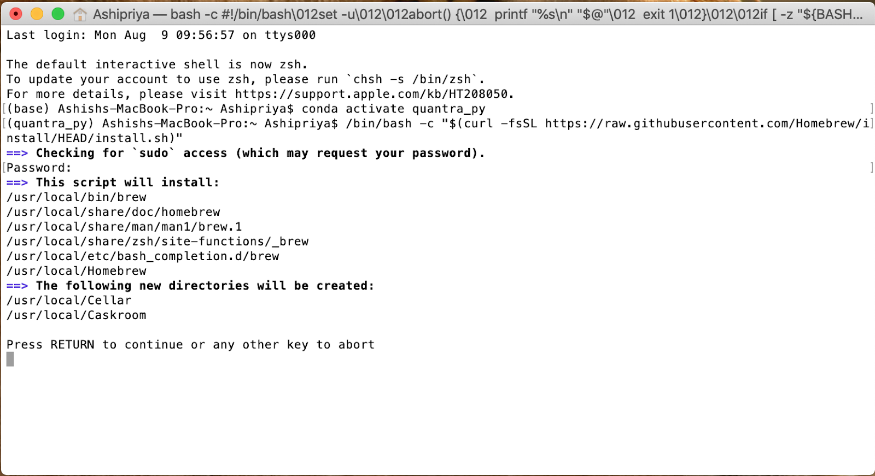Click the gray terminal cursor block
This screenshot has width=875, height=476.
pos(10,359)
